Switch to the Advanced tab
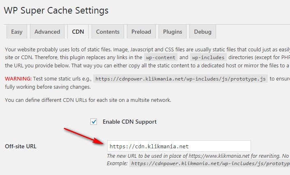 47,32
